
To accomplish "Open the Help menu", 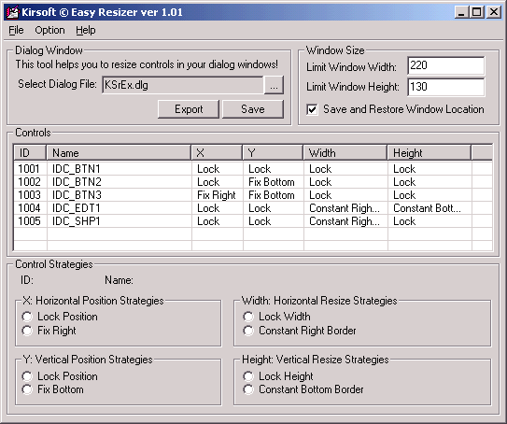I will [x=86, y=30].
